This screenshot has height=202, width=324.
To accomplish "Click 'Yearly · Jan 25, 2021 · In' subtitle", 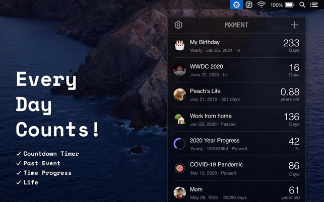I will tap(215, 50).
